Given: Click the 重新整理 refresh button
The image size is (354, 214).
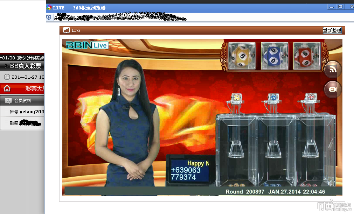Looking at the screenshot, I should [x=332, y=30].
